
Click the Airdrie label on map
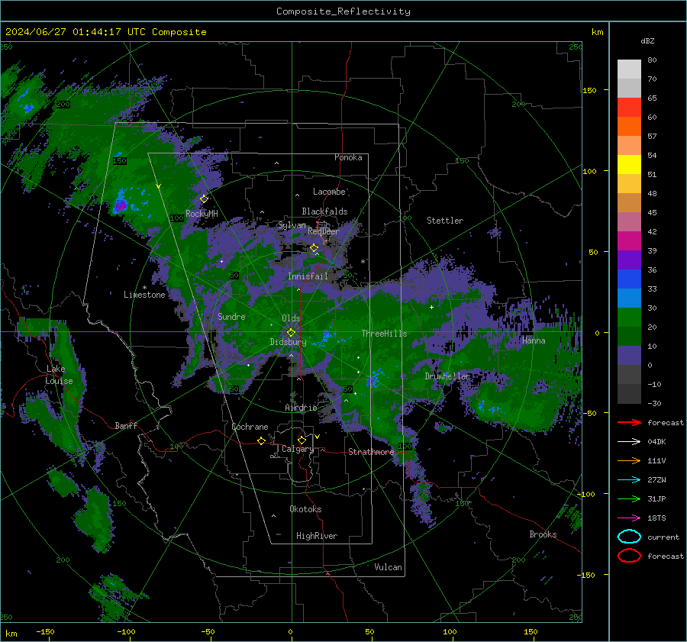click(x=301, y=408)
